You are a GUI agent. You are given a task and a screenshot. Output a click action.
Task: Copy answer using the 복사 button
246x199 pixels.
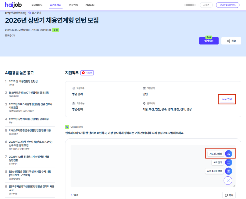click(229, 195)
